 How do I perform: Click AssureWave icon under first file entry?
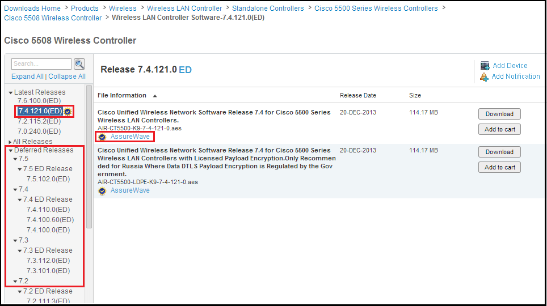click(102, 137)
